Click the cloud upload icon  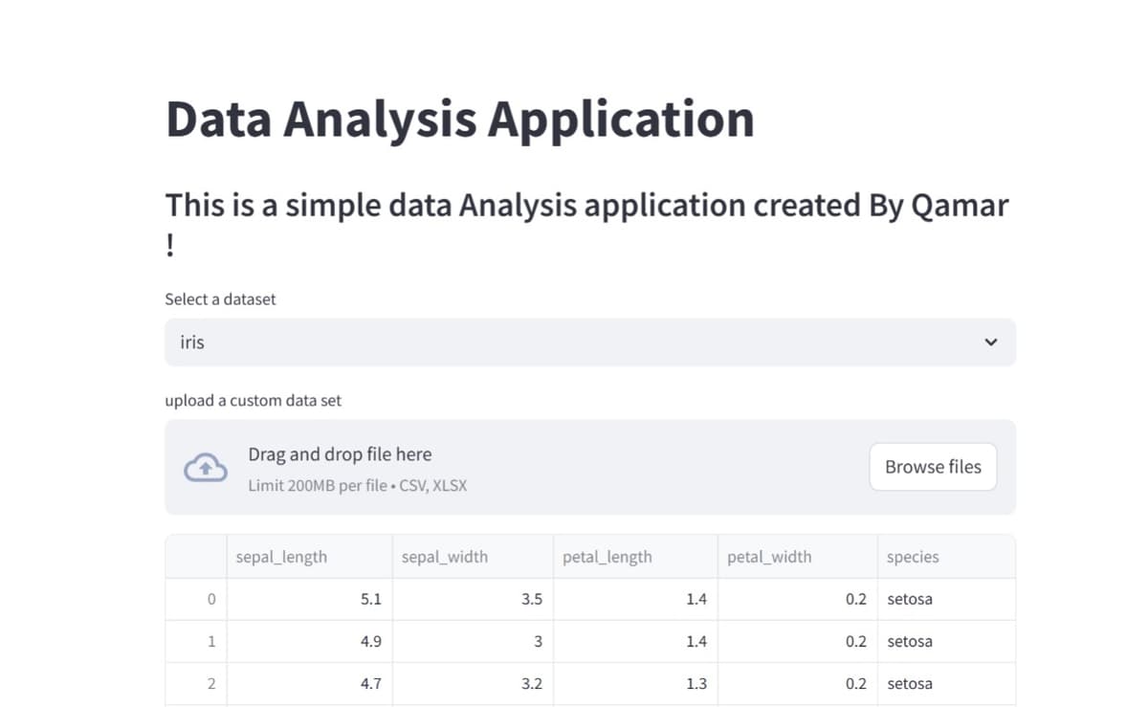[x=205, y=467]
